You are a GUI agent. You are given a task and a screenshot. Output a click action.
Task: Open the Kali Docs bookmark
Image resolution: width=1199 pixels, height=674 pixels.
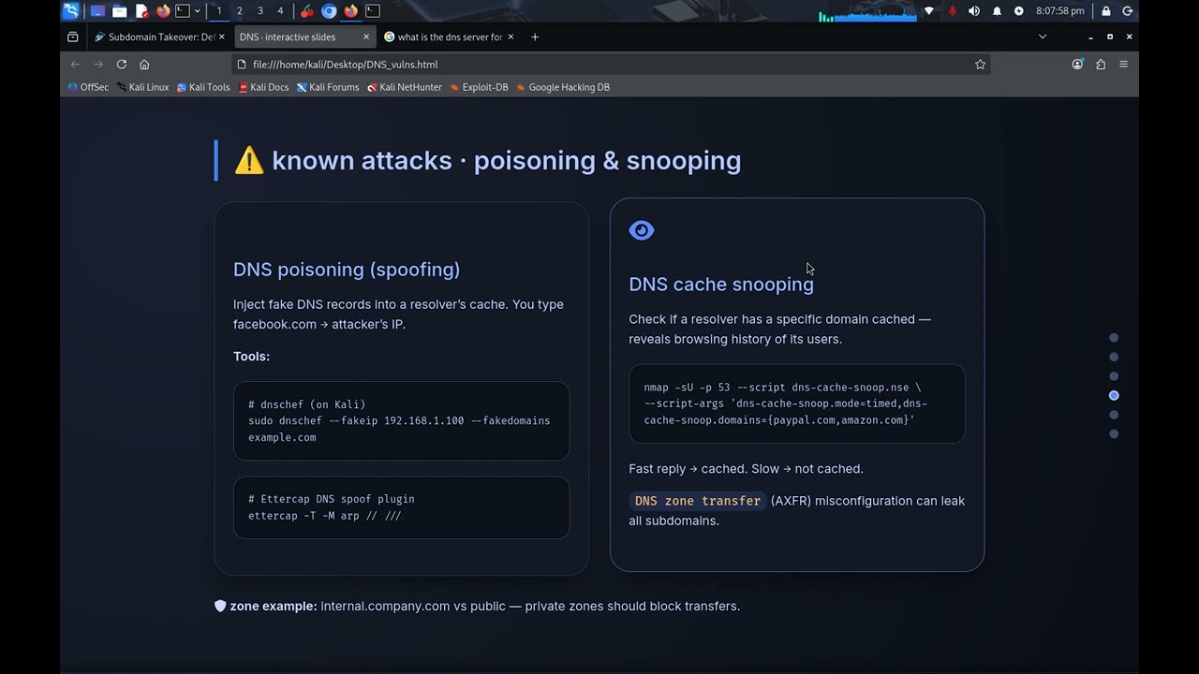pyautogui.click(x=263, y=87)
